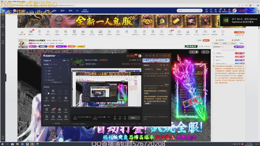Click the 连接中 button in companion
Image resolution: width=260 pixels, height=146 pixels.
134,118
